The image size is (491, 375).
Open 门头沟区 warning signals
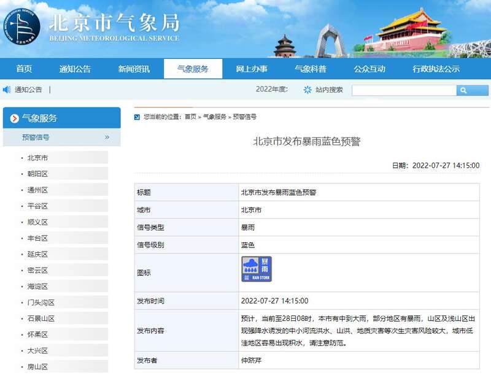pyautogui.click(x=41, y=302)
